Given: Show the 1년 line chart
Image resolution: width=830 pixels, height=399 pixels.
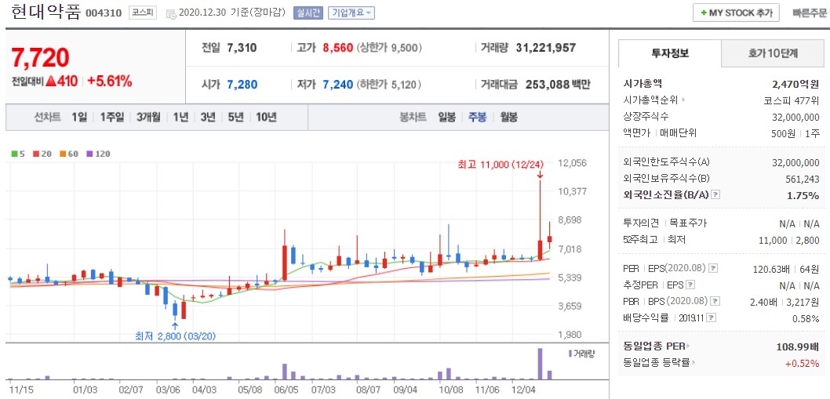Looking at the screenshot, I should (x=180, y=117).
